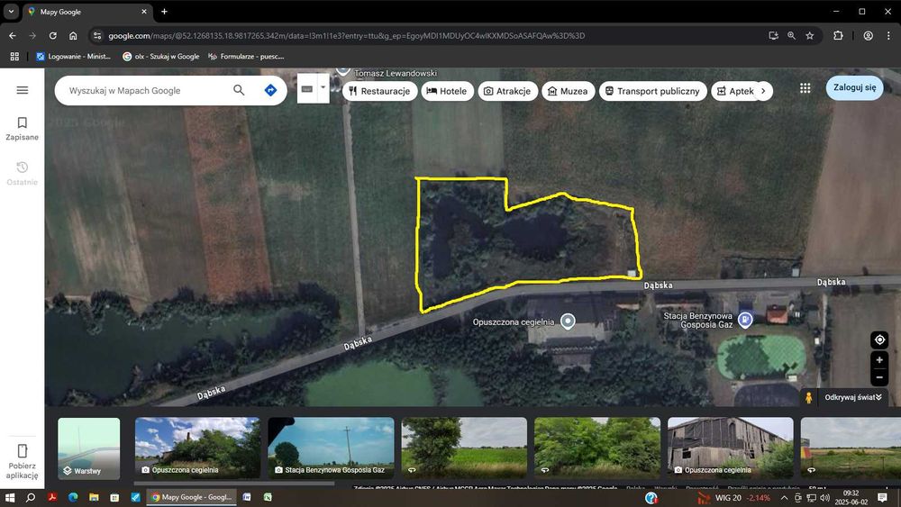This screenshot has height=507, width=901.
Task: Click the address bar URL
Action: point(347,36)
